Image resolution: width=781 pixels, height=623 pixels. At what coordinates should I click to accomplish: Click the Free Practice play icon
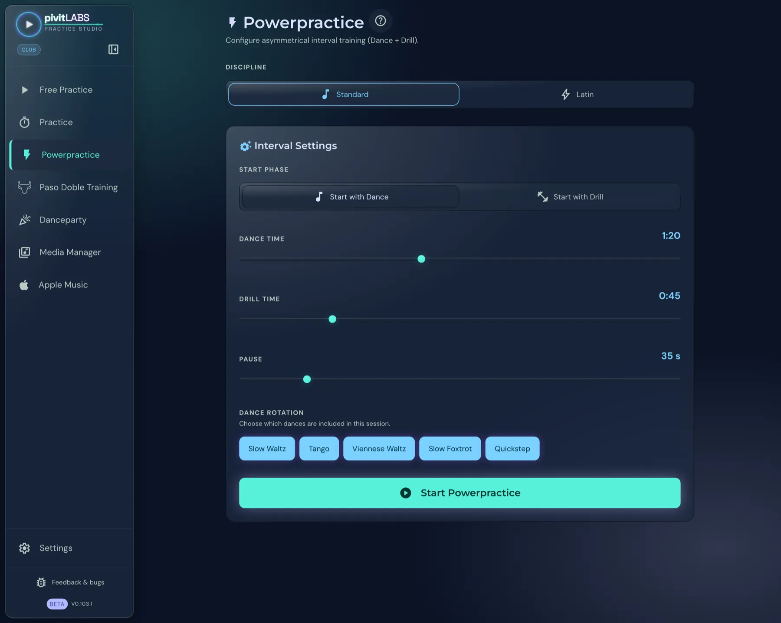coord(25,90)
